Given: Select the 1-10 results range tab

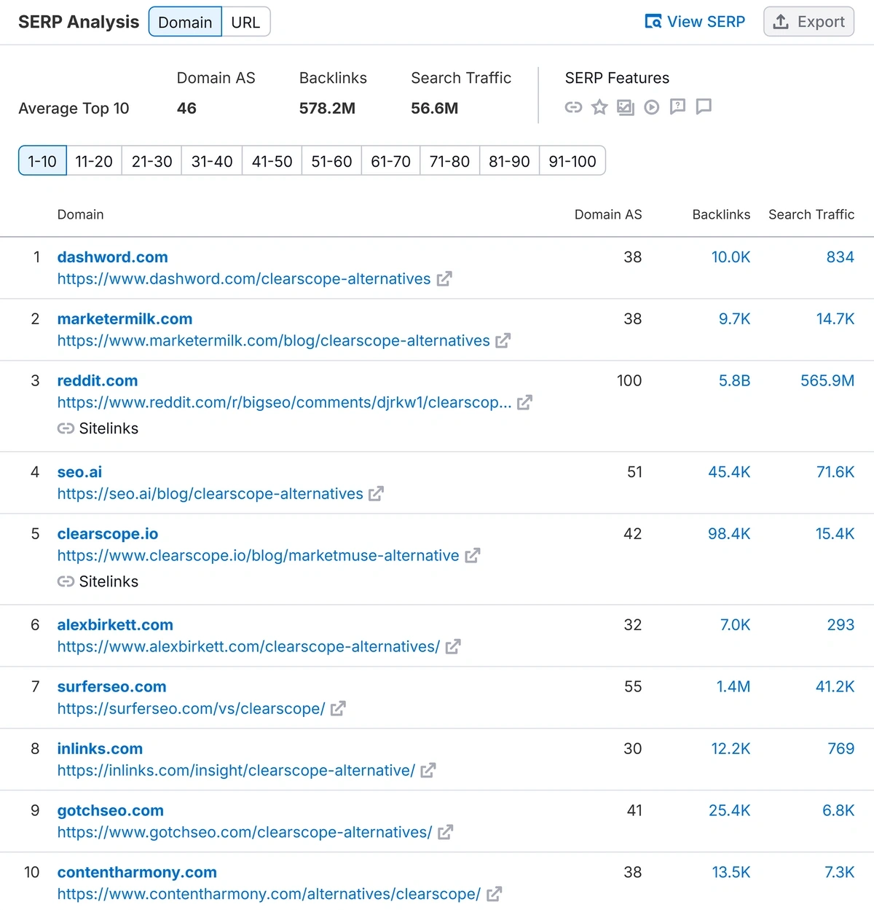Looking at the screenshot, I should pyautogui.click(x=42, y=161).
